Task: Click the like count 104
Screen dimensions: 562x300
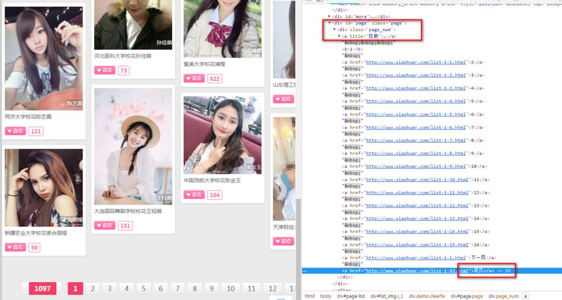Action: click(215, 195)
